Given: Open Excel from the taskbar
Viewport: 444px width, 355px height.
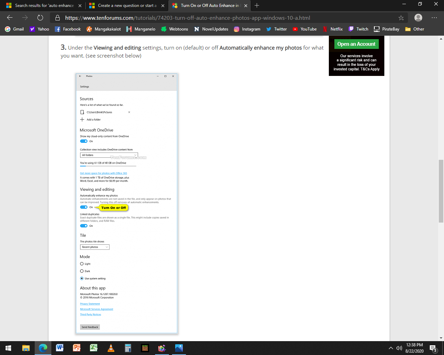Looking at the screenshot, I should 94,348.
